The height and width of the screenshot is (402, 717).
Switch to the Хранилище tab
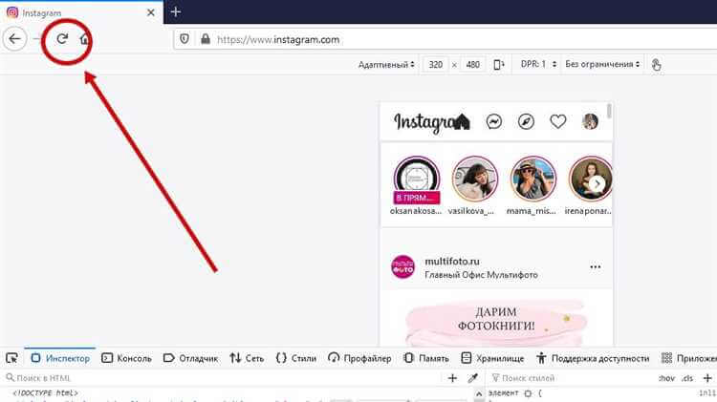coord(492,358)
